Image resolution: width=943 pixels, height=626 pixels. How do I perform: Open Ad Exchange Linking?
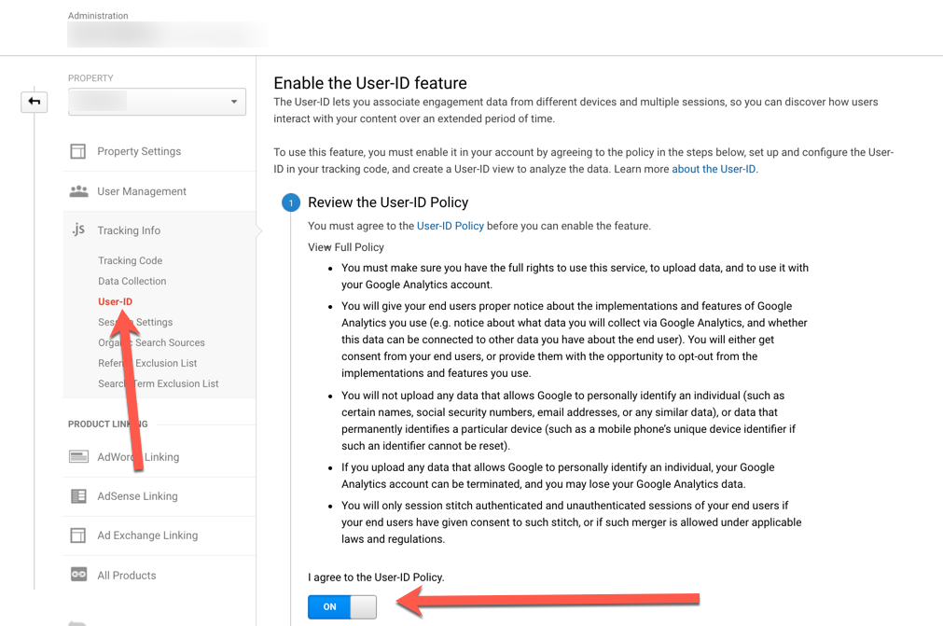click(147, 536)
